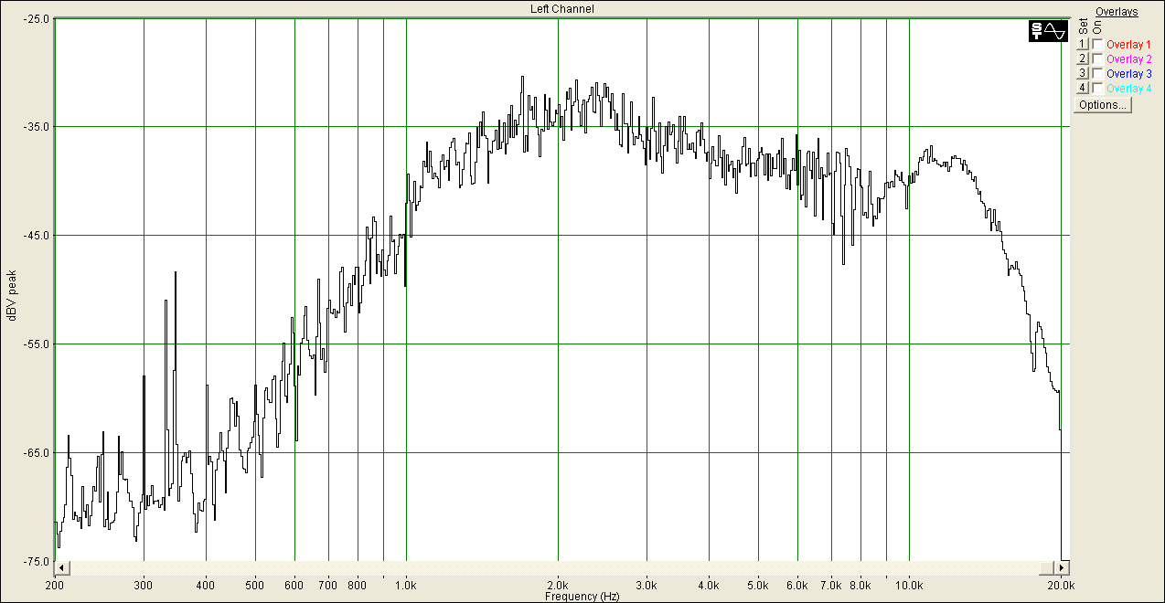The height and width of the screenshot is (603, 1165).
Task: Enable the Overlay 1 On checkbox
Action: [x=1097, y=44]
